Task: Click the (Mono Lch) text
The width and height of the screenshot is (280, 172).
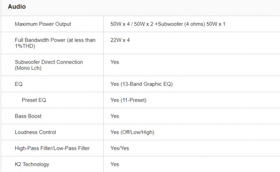Action: pos(28,68)
